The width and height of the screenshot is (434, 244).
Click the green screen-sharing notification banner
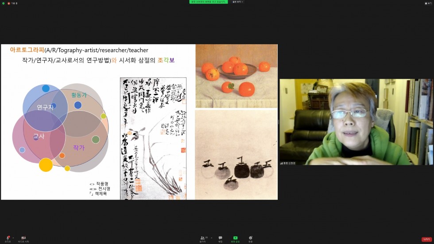pyautogui.click(x=209, y=2)
